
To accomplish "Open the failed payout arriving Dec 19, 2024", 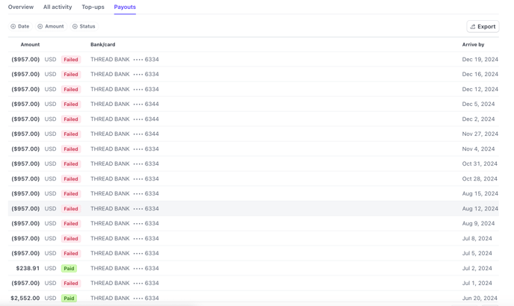I will coord(253,59).
